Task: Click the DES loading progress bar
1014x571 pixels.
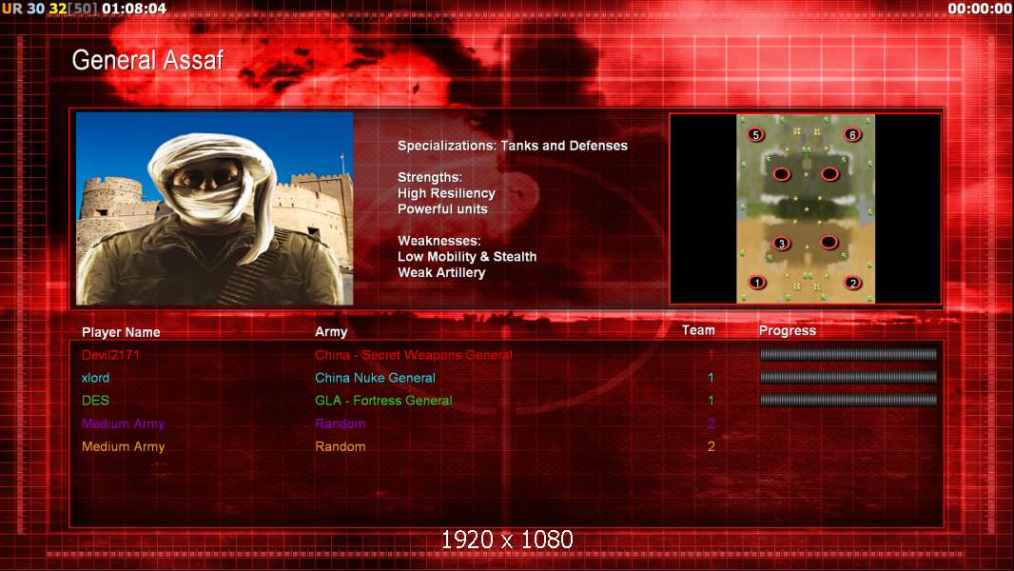Action: [848, 401]
